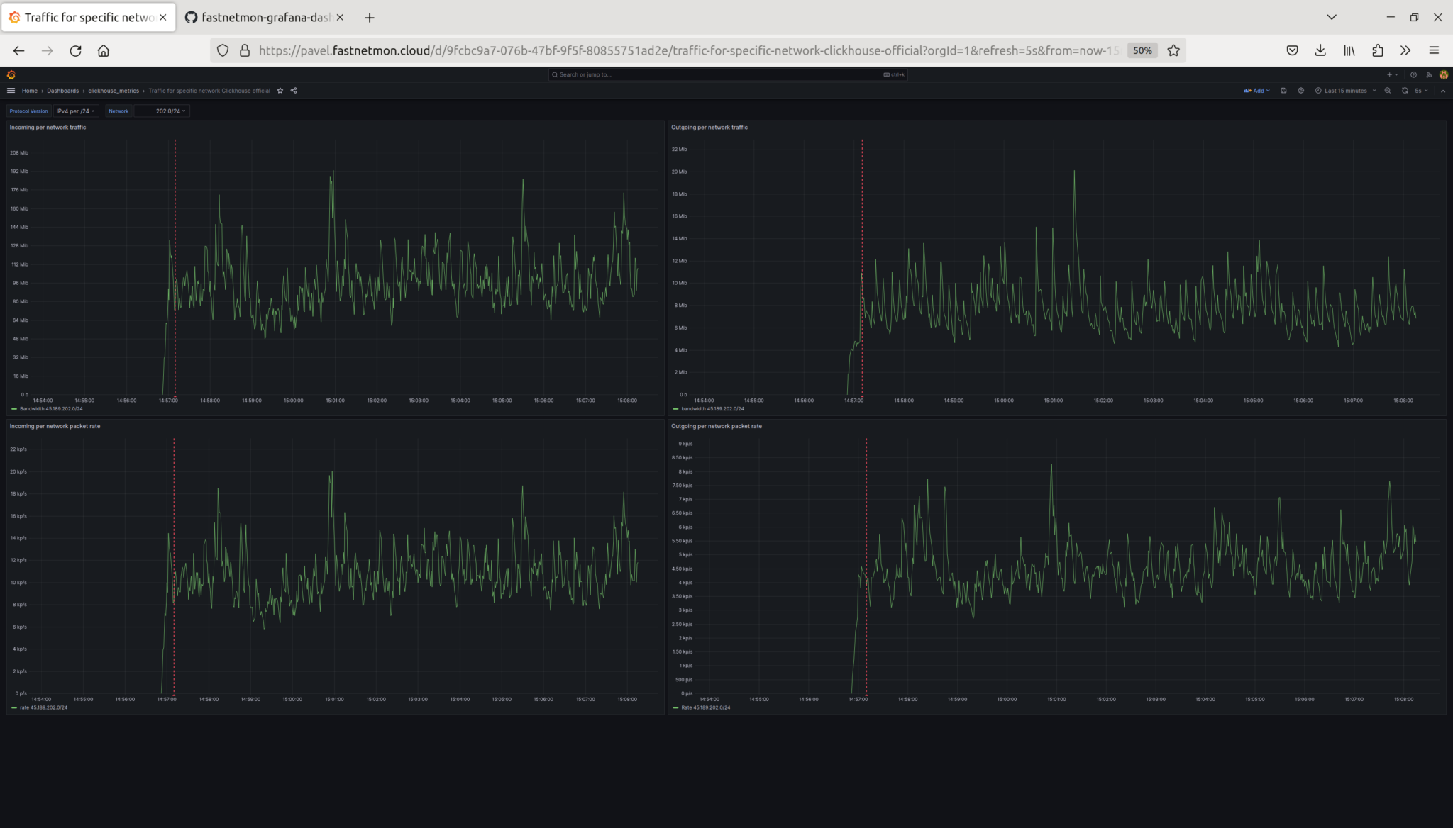Collapse the dashboard controls bar
Viewport: 1453px width, 828px height.
1443,91
